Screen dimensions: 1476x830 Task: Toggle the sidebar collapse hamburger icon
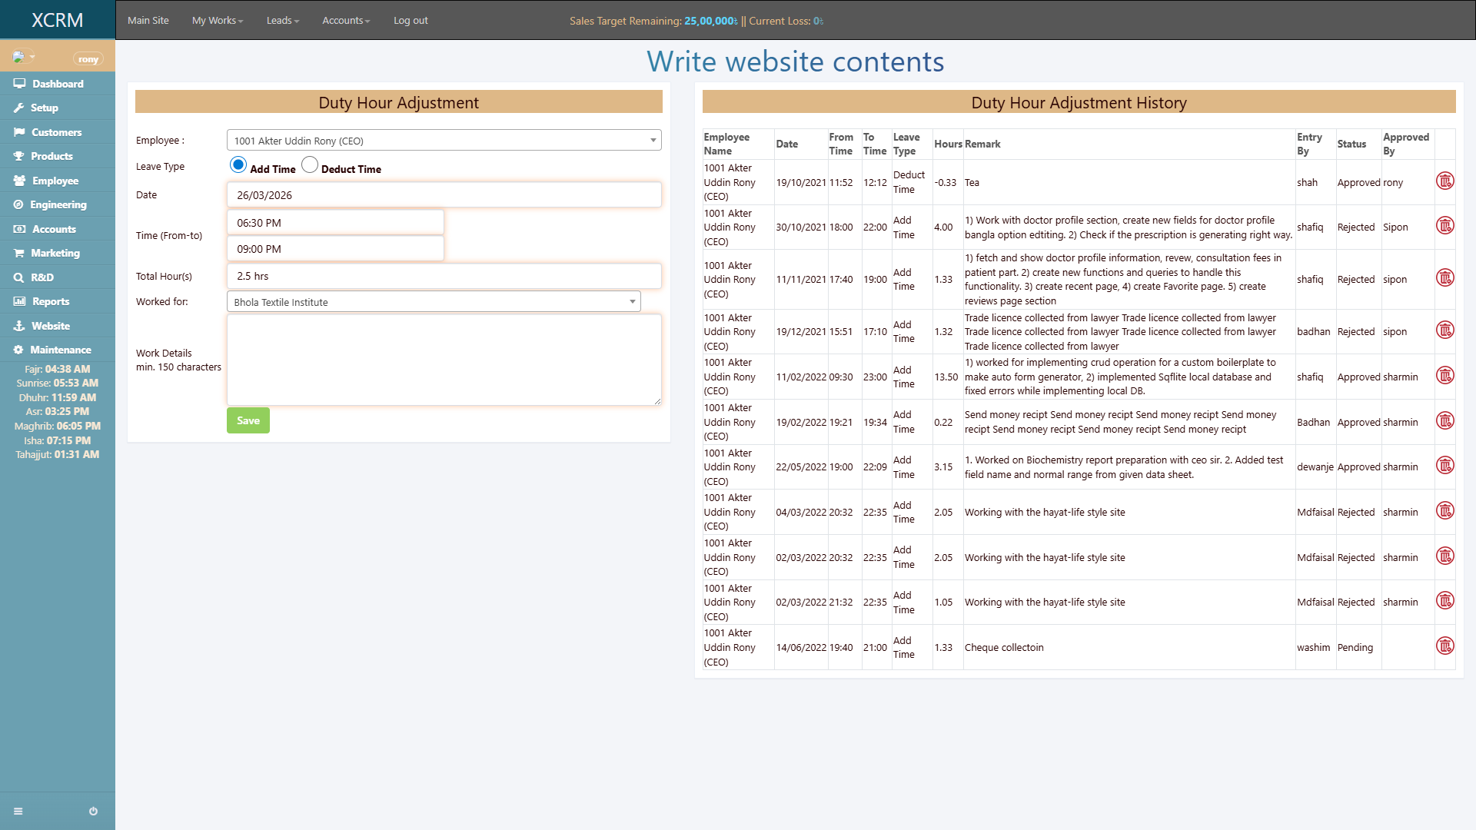click(x=18, y=811)
